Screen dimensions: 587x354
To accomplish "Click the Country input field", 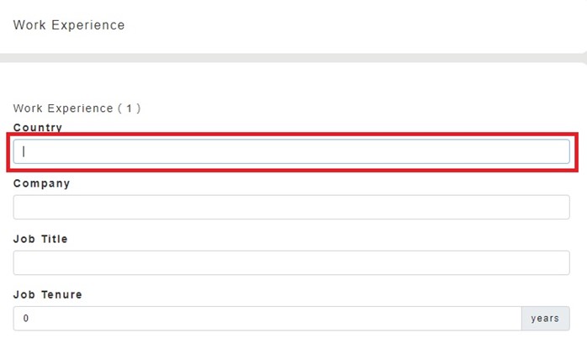I will coord(291,151).
